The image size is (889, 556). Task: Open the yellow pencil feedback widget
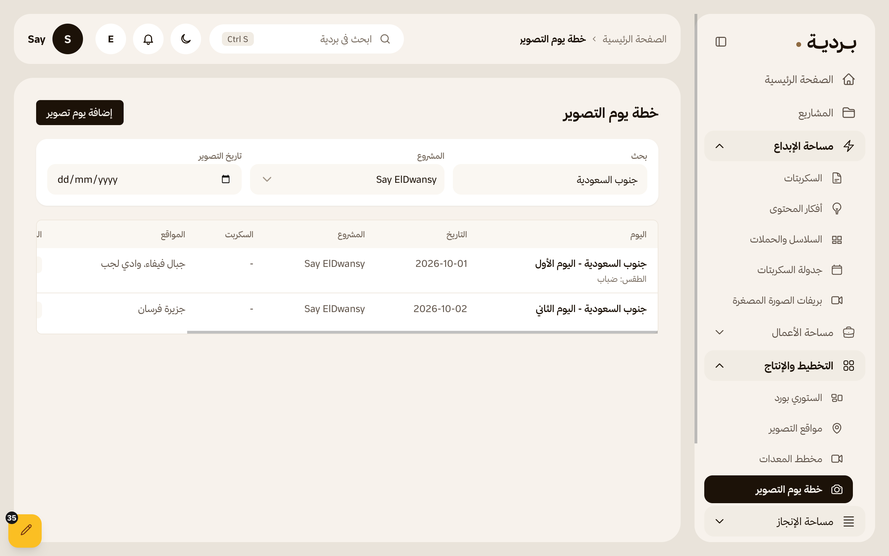point(25,531)
